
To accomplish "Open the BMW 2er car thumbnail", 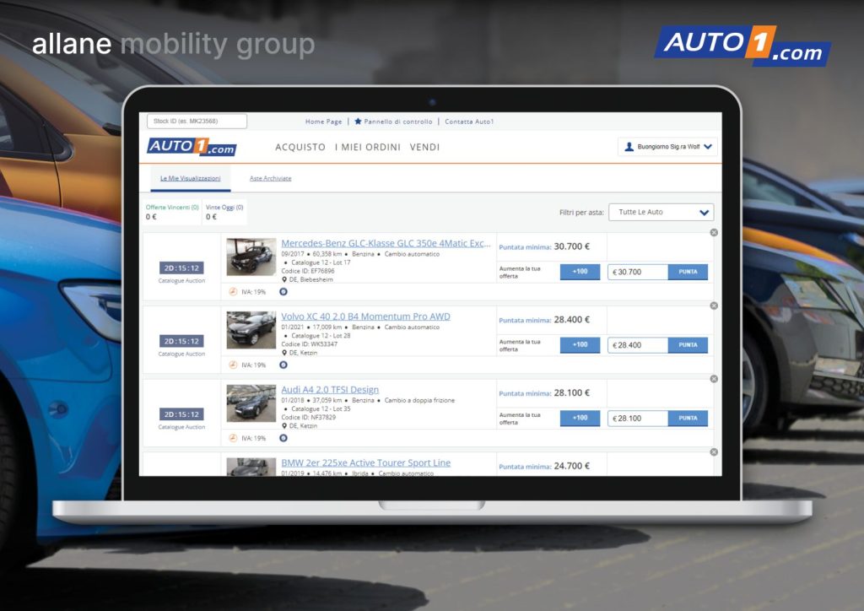I will point(251,467).
